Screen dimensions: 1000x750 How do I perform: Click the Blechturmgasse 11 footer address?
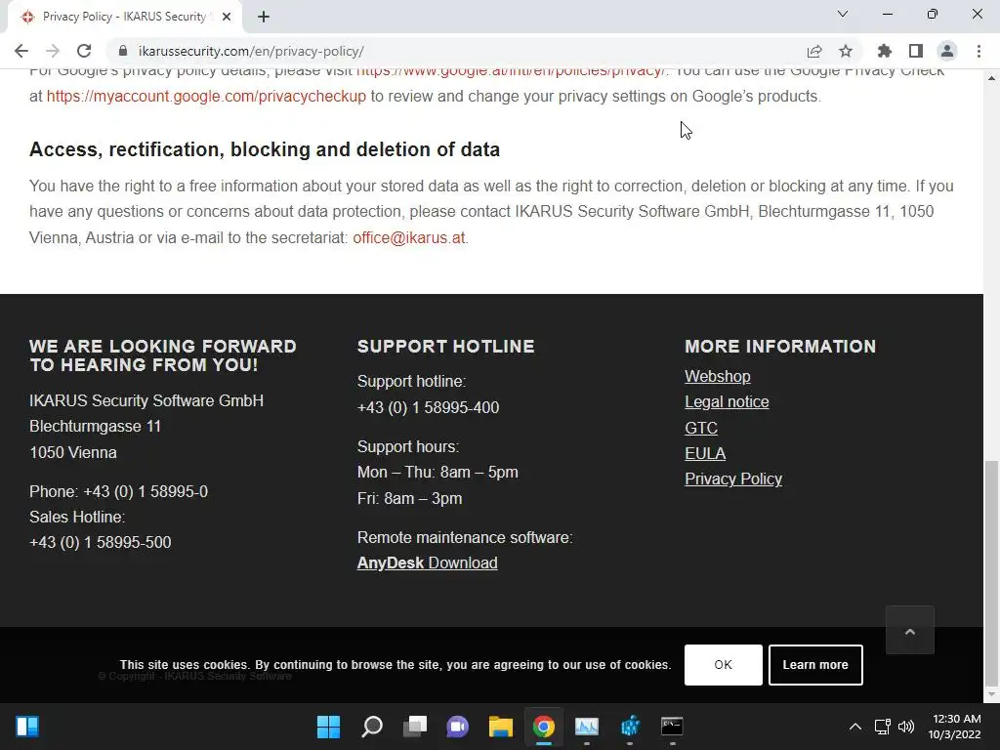95,427
